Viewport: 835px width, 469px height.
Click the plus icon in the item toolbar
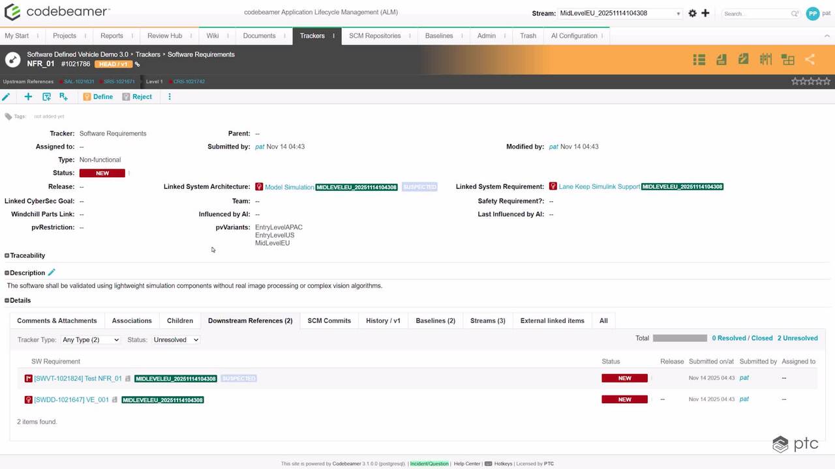(28, 96)
